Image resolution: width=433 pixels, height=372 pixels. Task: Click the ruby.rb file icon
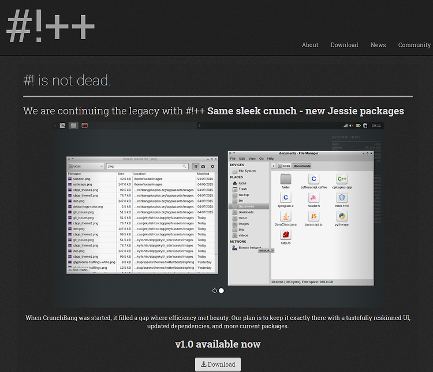[x=286, y=235]
